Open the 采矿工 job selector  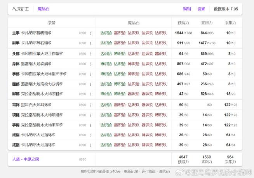pyautogui.click(x=21, y=9)
